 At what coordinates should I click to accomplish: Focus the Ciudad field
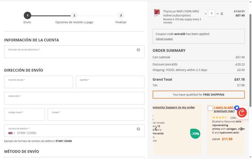(96, 115)
